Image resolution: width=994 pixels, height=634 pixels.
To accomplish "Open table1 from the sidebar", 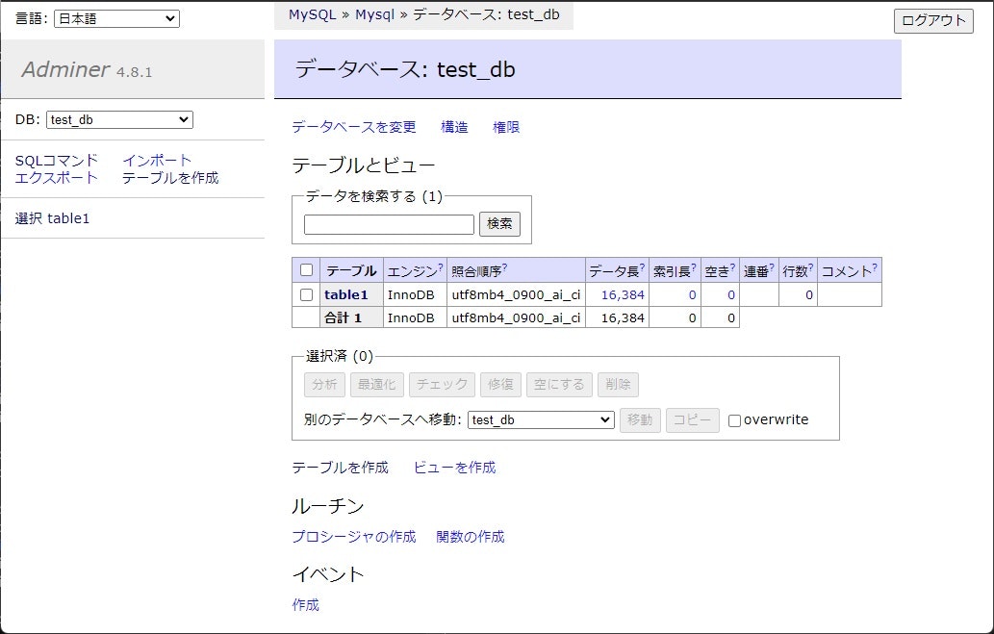I will [x=68, y=218].
